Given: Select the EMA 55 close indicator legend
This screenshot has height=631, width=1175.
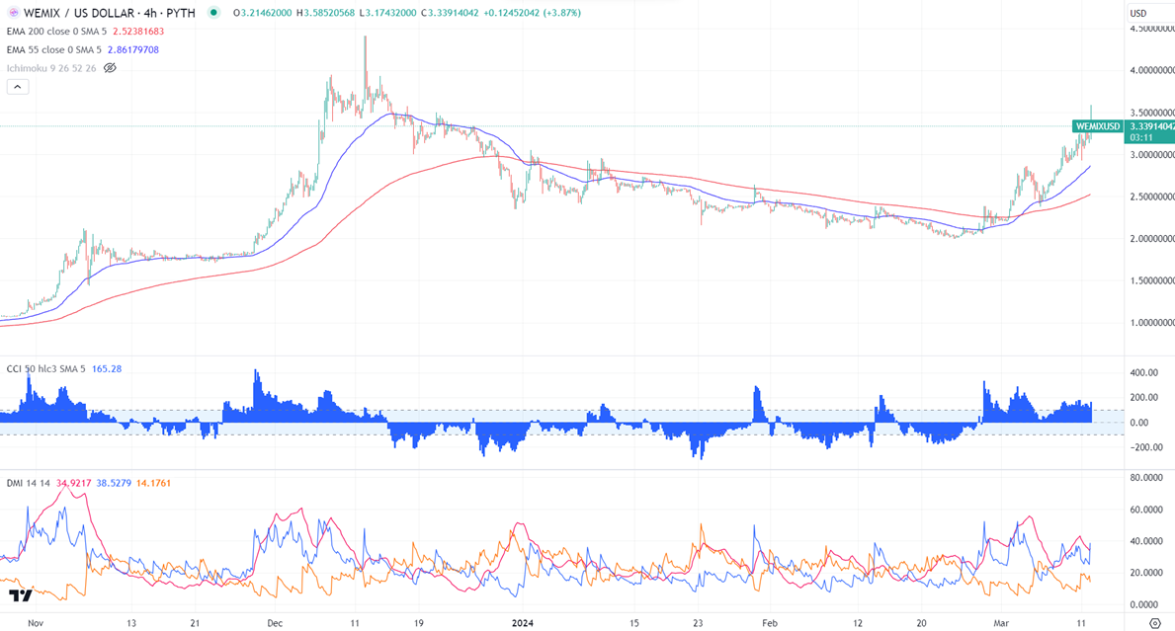Looking at the screenshot, I should point(54,50).
